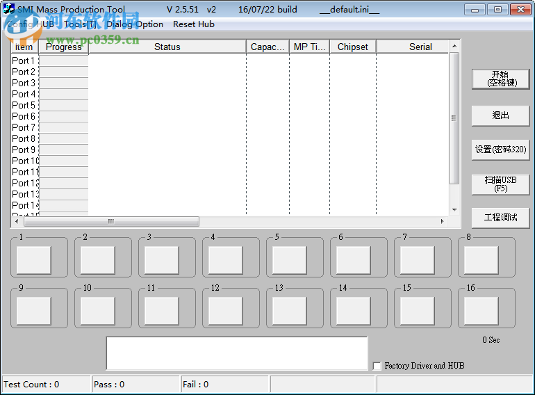The image size is (535, 395).
Task: Click the application icon in title bar
Action: [x=9, y=9]
